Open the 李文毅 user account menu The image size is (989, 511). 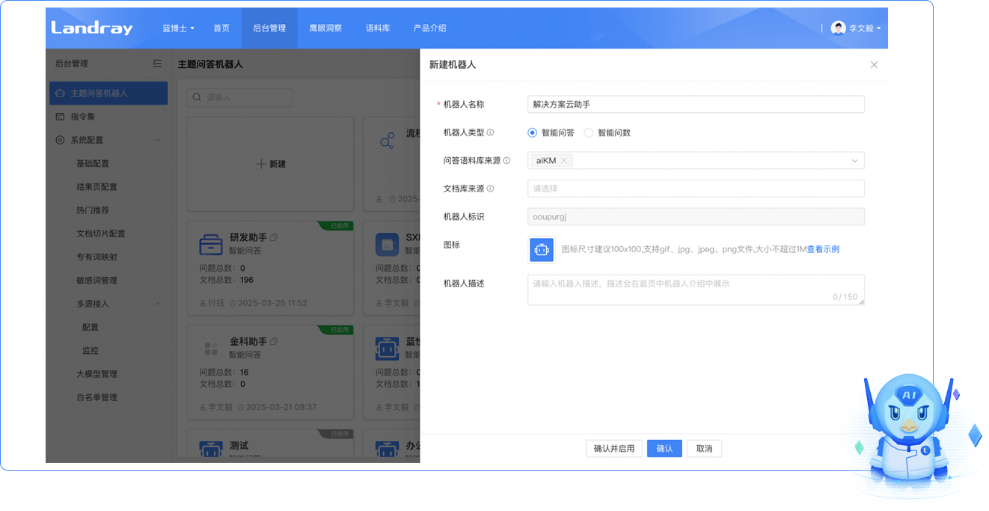857,28
